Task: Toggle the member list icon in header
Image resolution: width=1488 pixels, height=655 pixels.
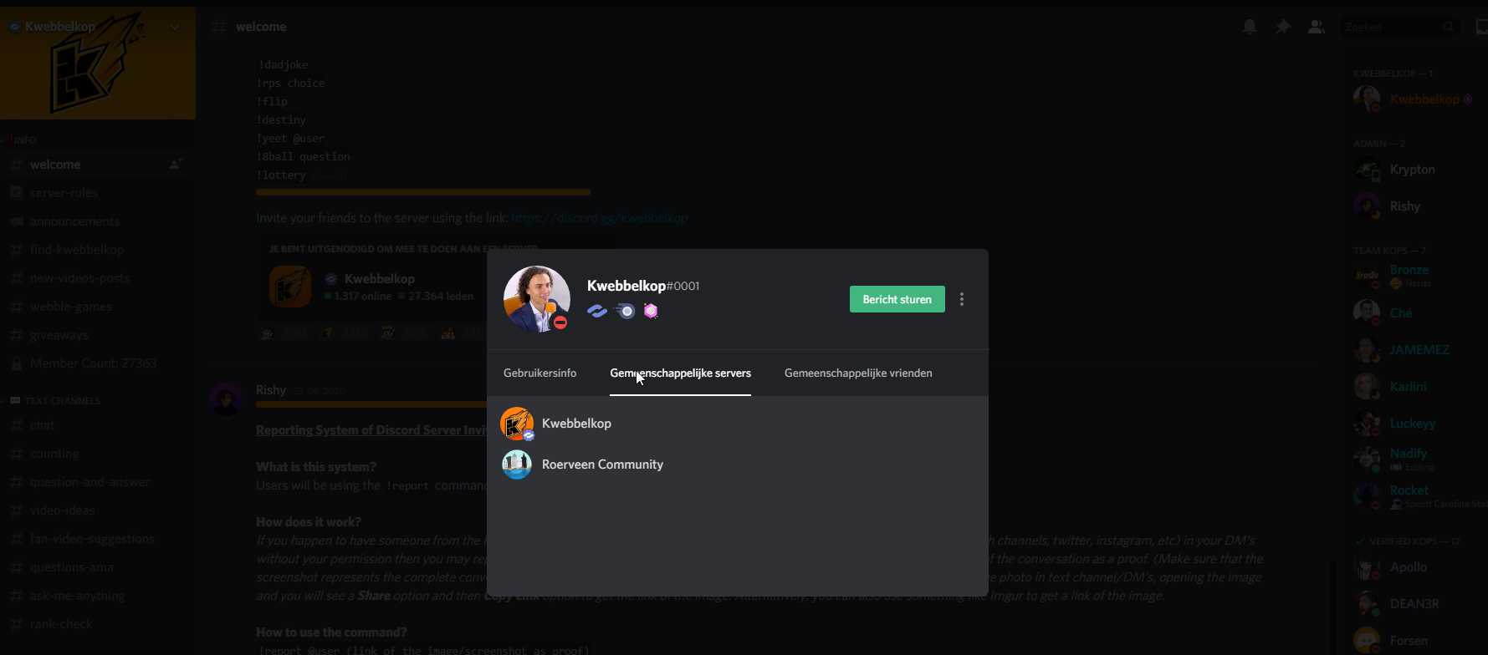Action: pos(1316,27)
